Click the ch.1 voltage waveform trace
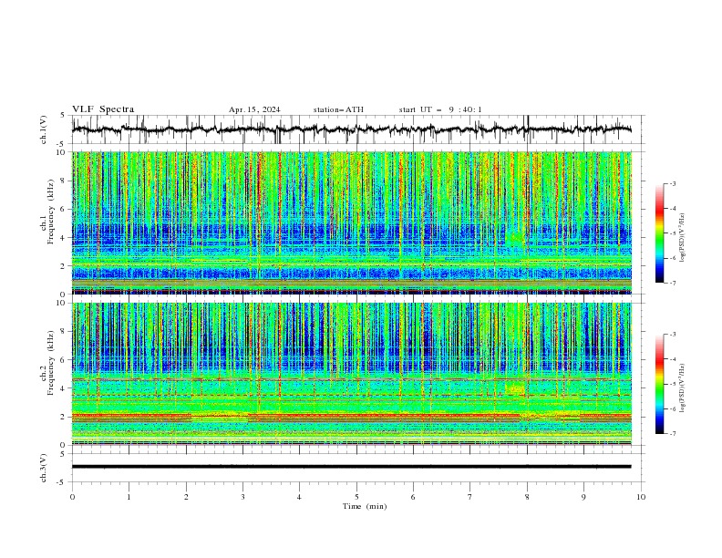This screenshot has width=722, height=558. pyautogui.click(x=351, y=129)
